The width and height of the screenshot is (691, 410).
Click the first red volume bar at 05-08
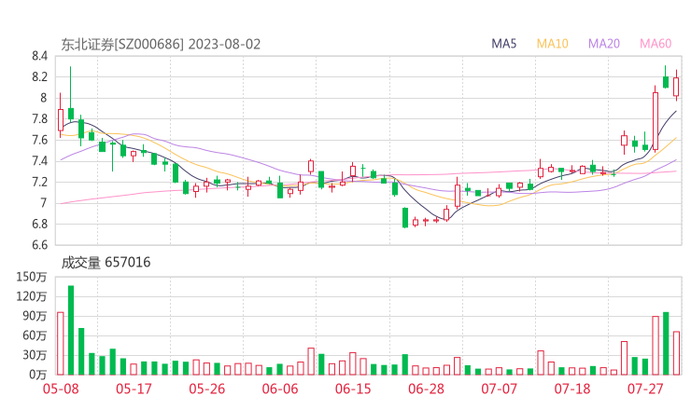coord(61,344)
